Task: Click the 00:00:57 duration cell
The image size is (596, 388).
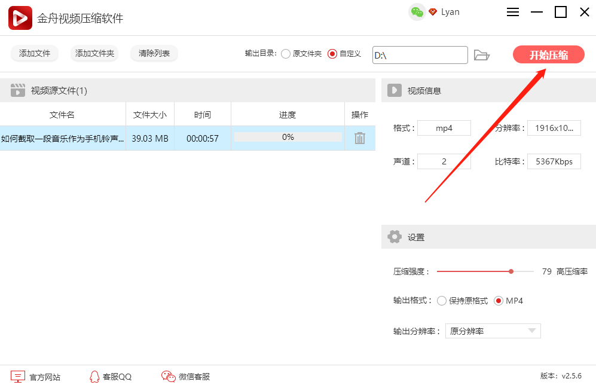Action: click(203, 138)
